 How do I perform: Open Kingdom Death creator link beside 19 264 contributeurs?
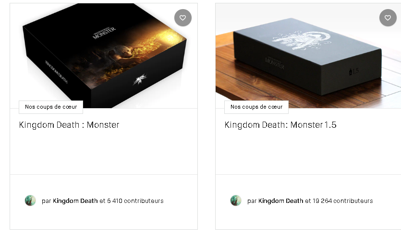[x=281, y=201]
